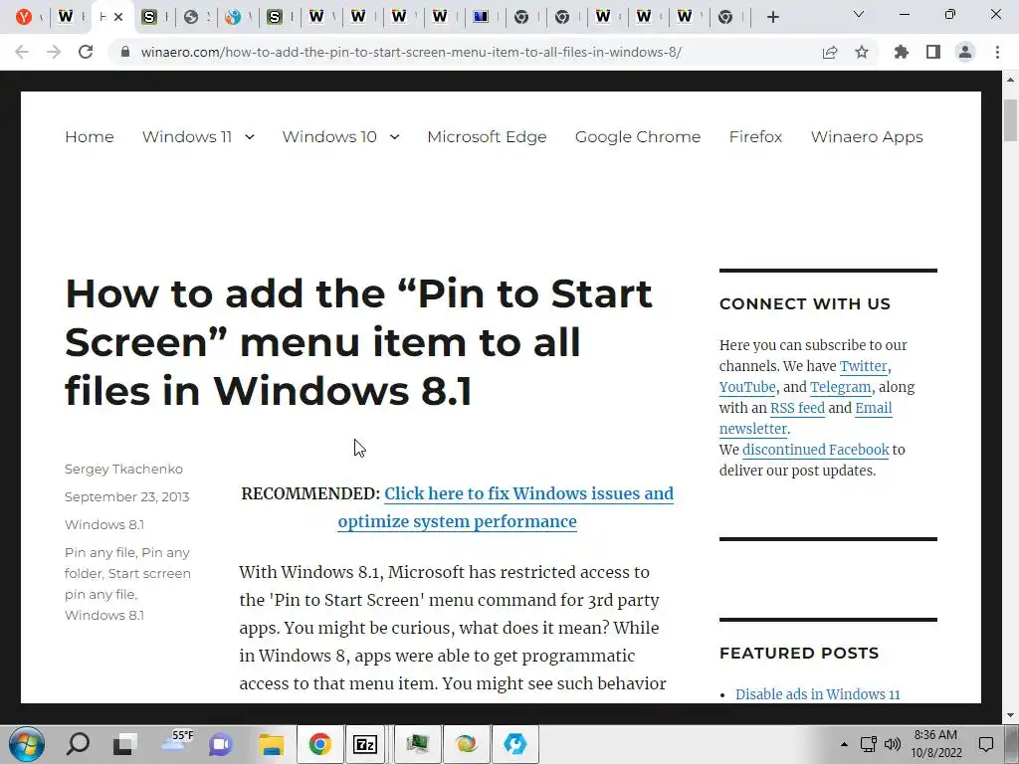Bookmark this page with the star icon
The height and width of the screenshot is (764, 1019).
[862, 52]
